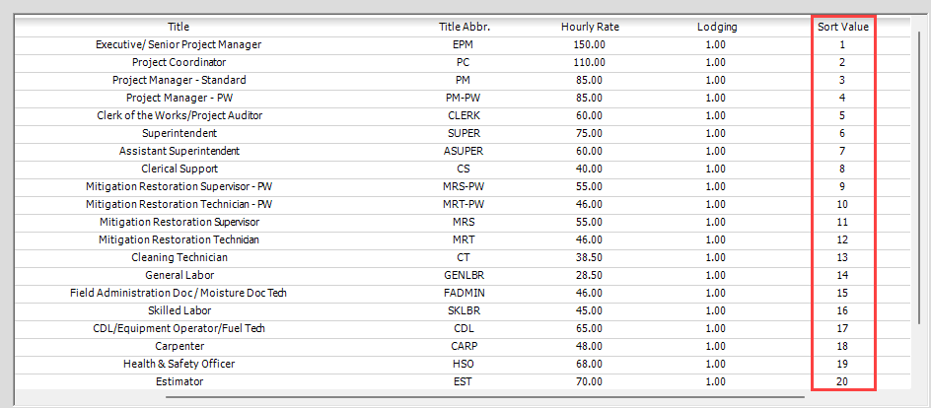Select the Project Coordinator title cell

(179, 62)
